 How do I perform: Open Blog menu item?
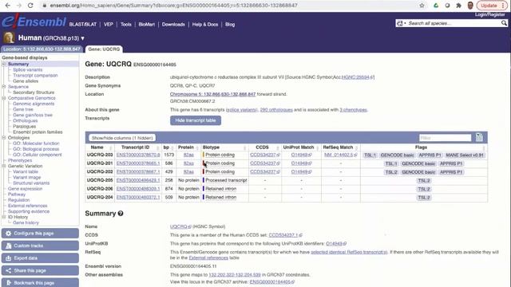click(x=230, y=25)
